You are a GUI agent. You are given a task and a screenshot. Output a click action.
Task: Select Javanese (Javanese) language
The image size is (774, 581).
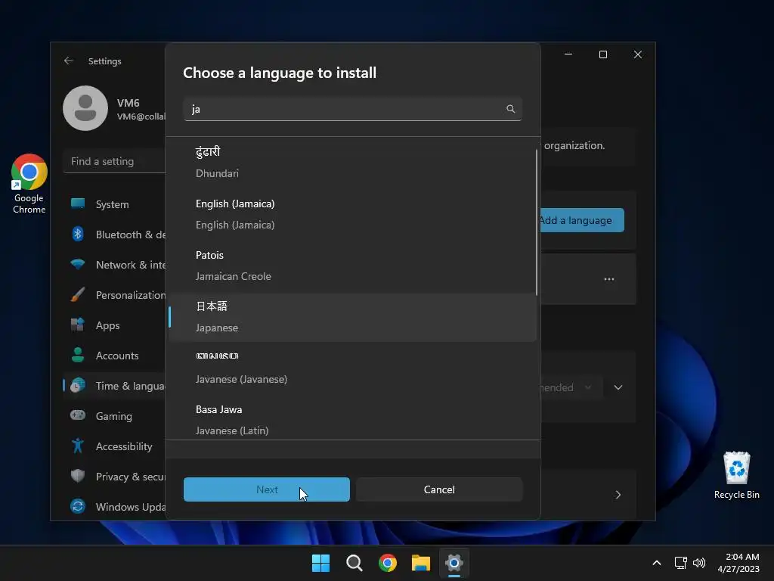pos(352,368)
